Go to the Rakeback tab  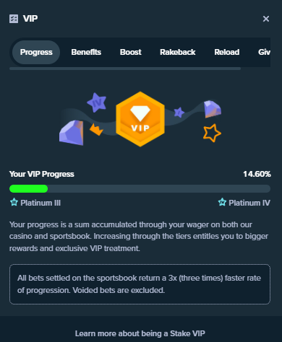point(178,52)
